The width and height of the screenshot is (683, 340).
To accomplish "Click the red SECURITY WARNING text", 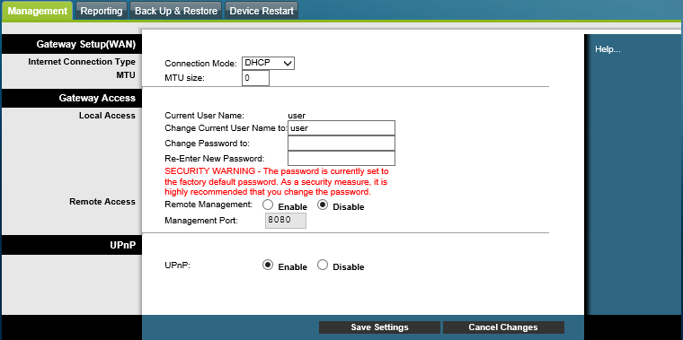I will pyautogui.click(x=277, y=181).
